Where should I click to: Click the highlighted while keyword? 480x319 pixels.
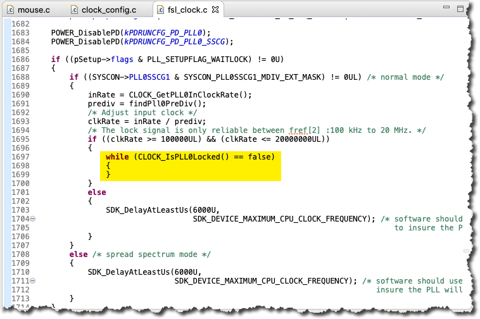coord(118,157)
